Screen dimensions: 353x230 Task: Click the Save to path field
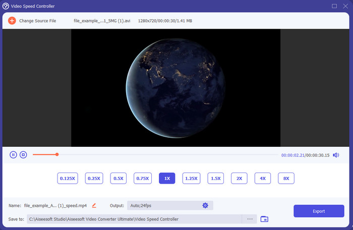[x=134, y=219]
